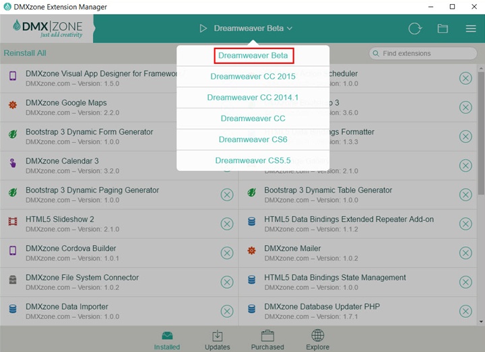
Task: Uninstall HTML5 Slideshow 2 with X icon
Action: 227,223
